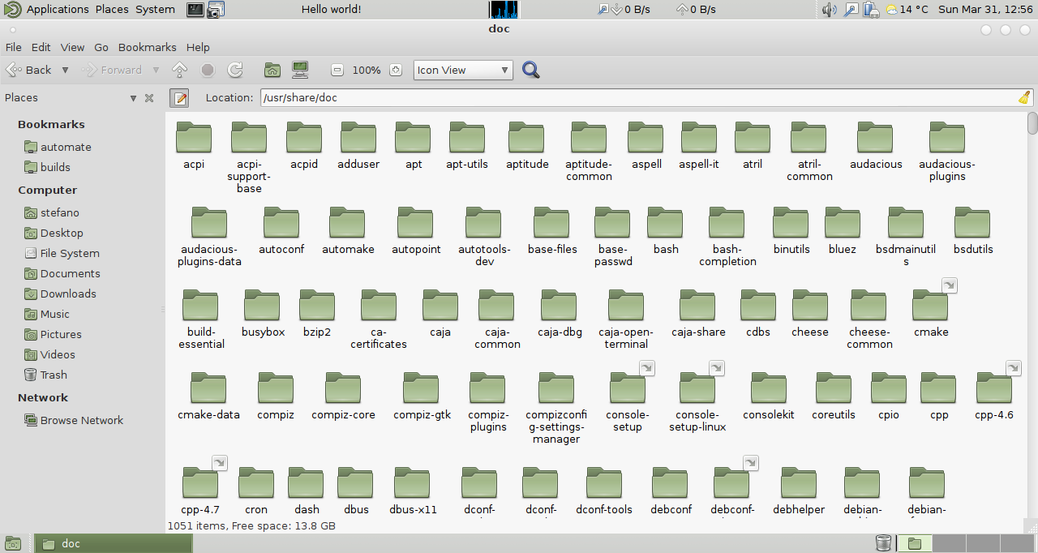Open the Home folder from the toolbar
1038x553 pixels.
272,70
